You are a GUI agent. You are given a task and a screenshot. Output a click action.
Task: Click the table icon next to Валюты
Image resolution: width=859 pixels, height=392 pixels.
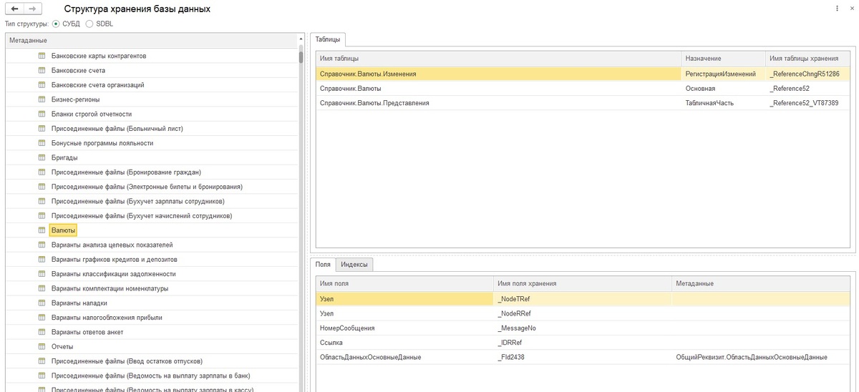pyautogui.click(x=42, y=230)
